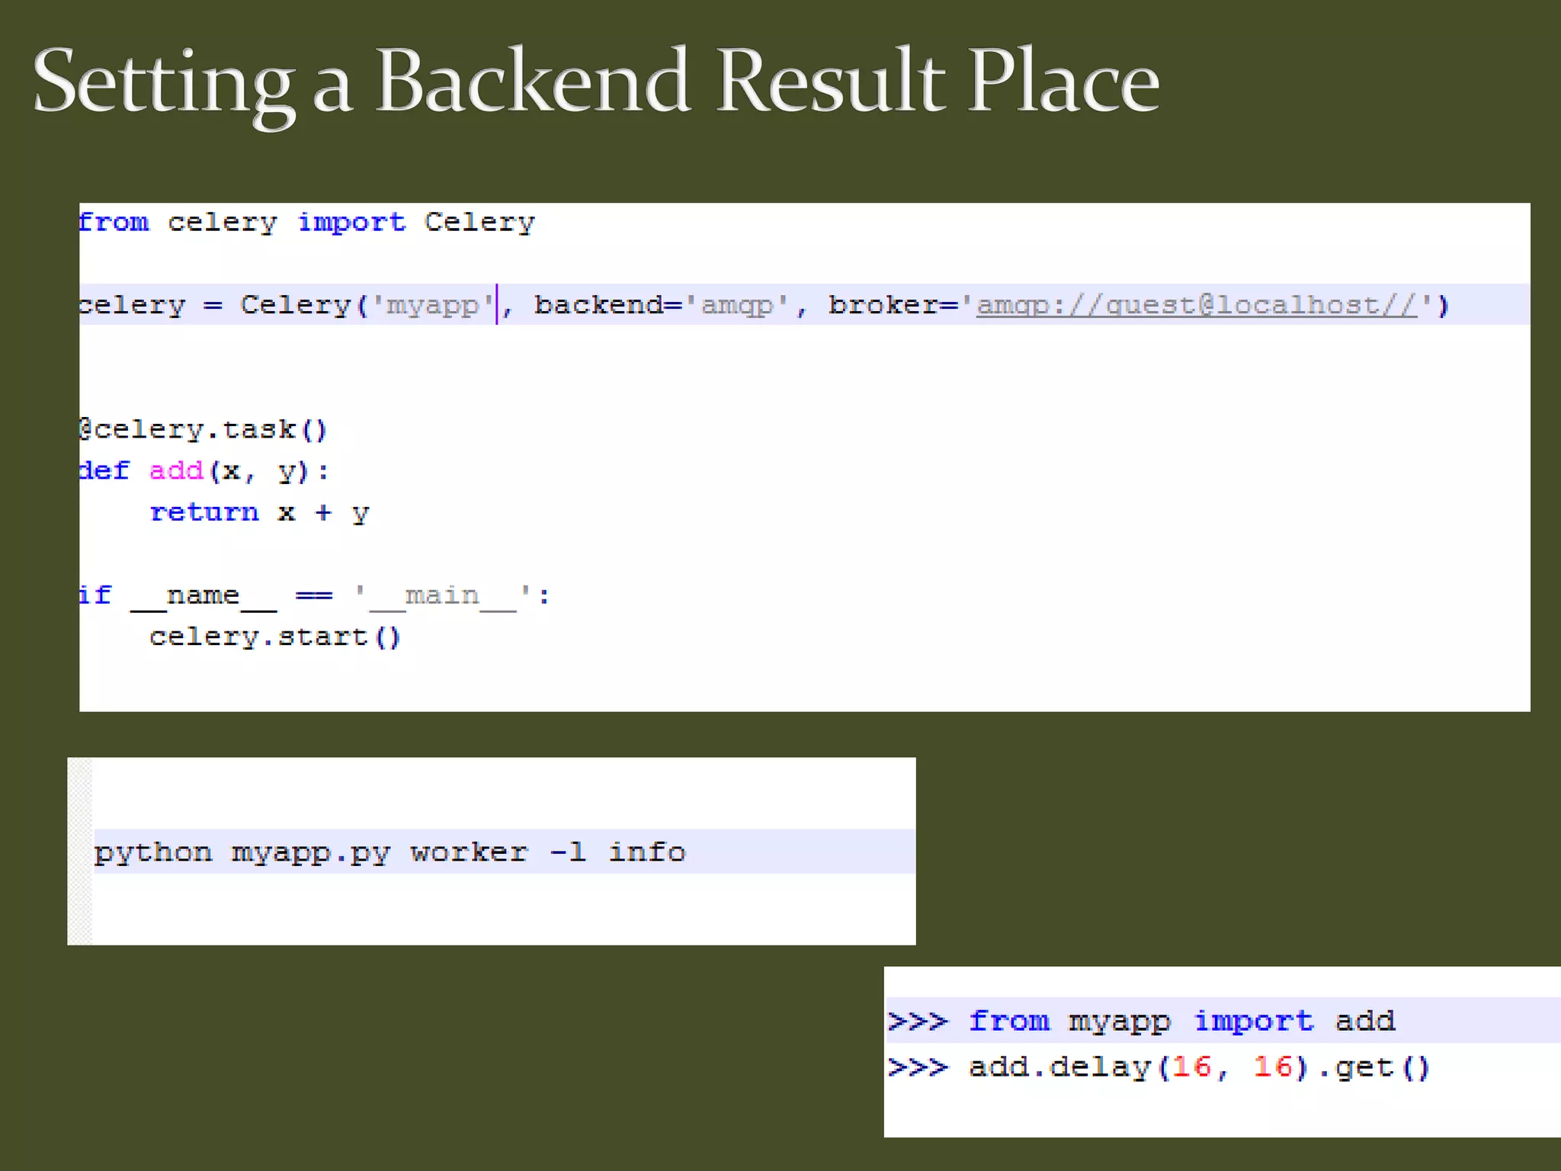Click the blue 'import' keyword in the top code block
Image resolution: width=1561 pixels, height=1171 pixels.
click(x=351, y=223)
